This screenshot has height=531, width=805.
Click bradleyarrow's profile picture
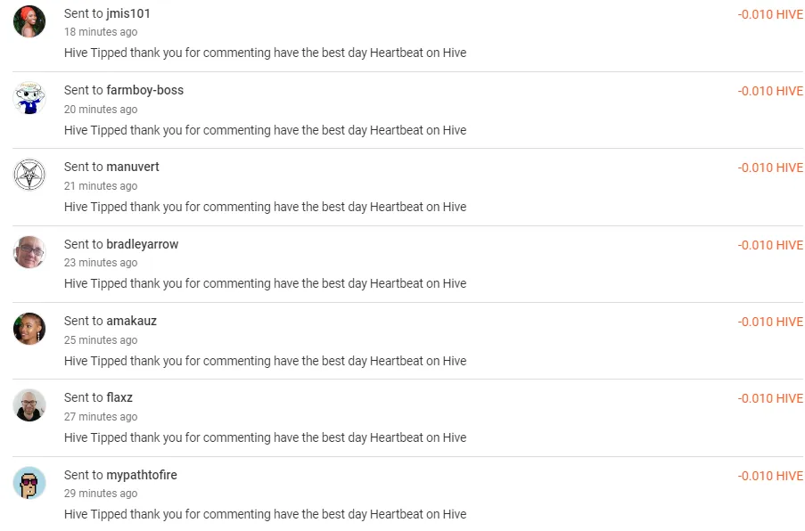tap(29, 252)
